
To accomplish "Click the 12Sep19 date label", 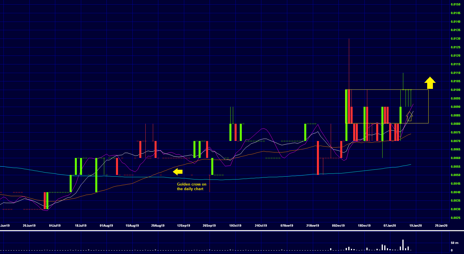I will coord(183,226).
